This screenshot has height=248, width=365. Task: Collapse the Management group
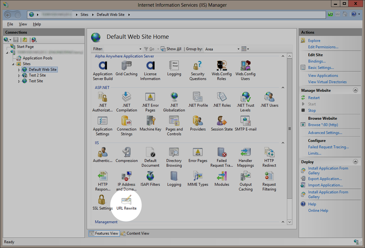(283, 222)
